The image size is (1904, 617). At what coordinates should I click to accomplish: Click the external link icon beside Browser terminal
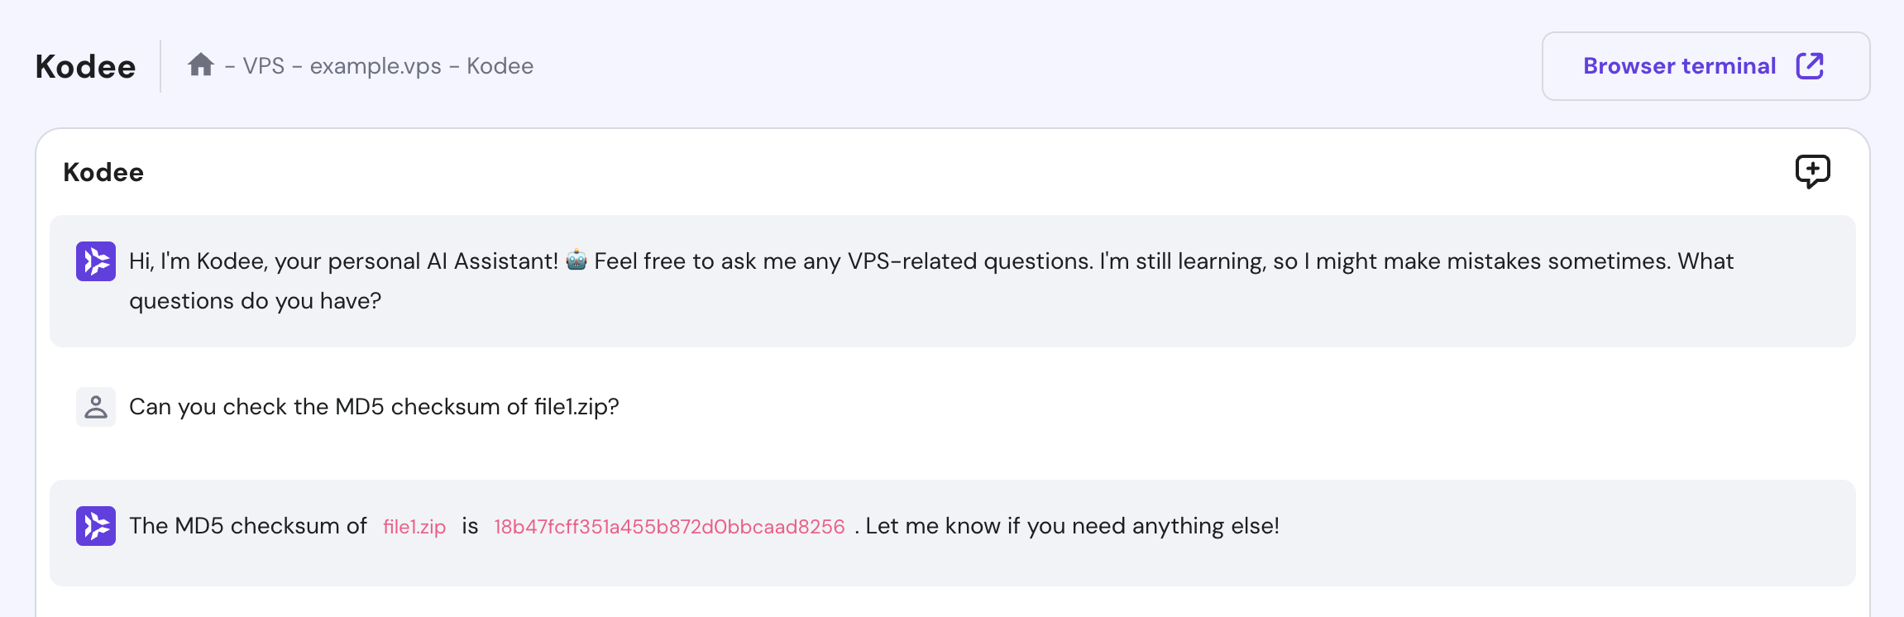(1810, 66)
